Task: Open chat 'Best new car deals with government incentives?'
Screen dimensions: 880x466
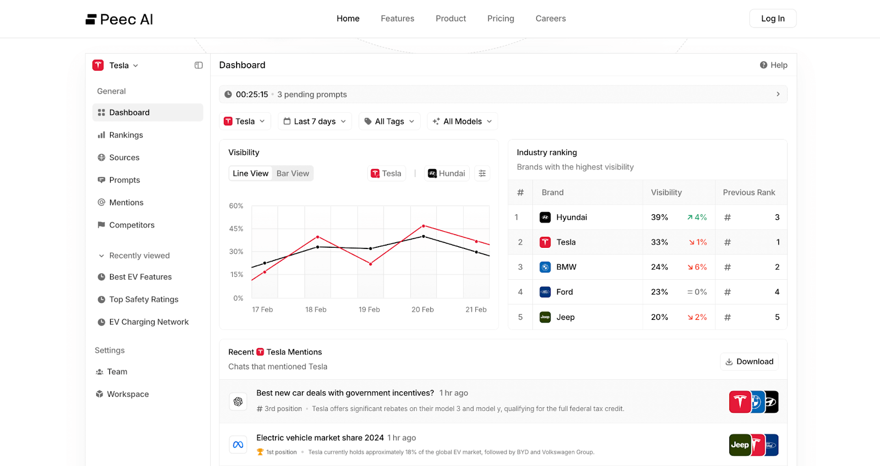Action: point(345,393)
